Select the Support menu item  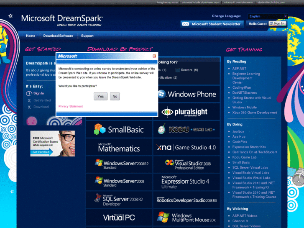click(x=87, y=36)
